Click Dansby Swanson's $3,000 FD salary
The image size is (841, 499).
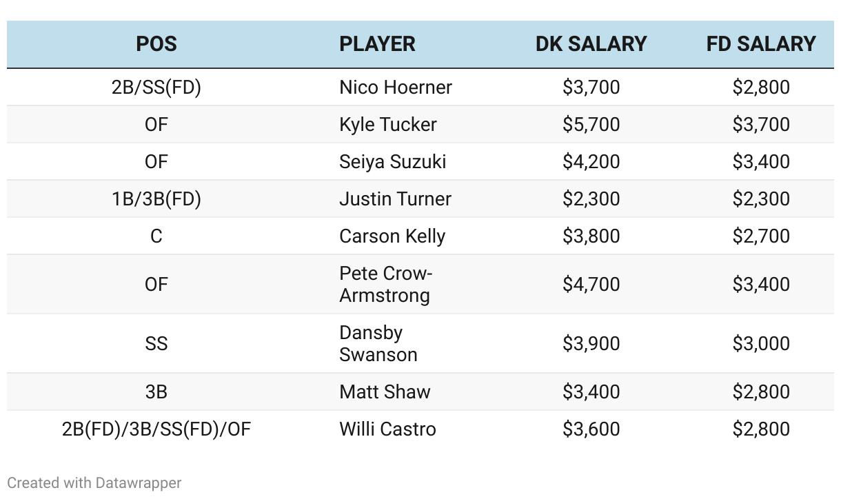coord(761,343)
